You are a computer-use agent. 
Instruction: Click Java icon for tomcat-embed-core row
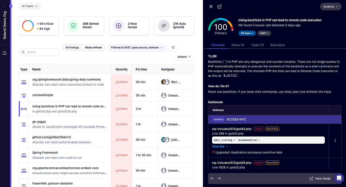(24, 171)
